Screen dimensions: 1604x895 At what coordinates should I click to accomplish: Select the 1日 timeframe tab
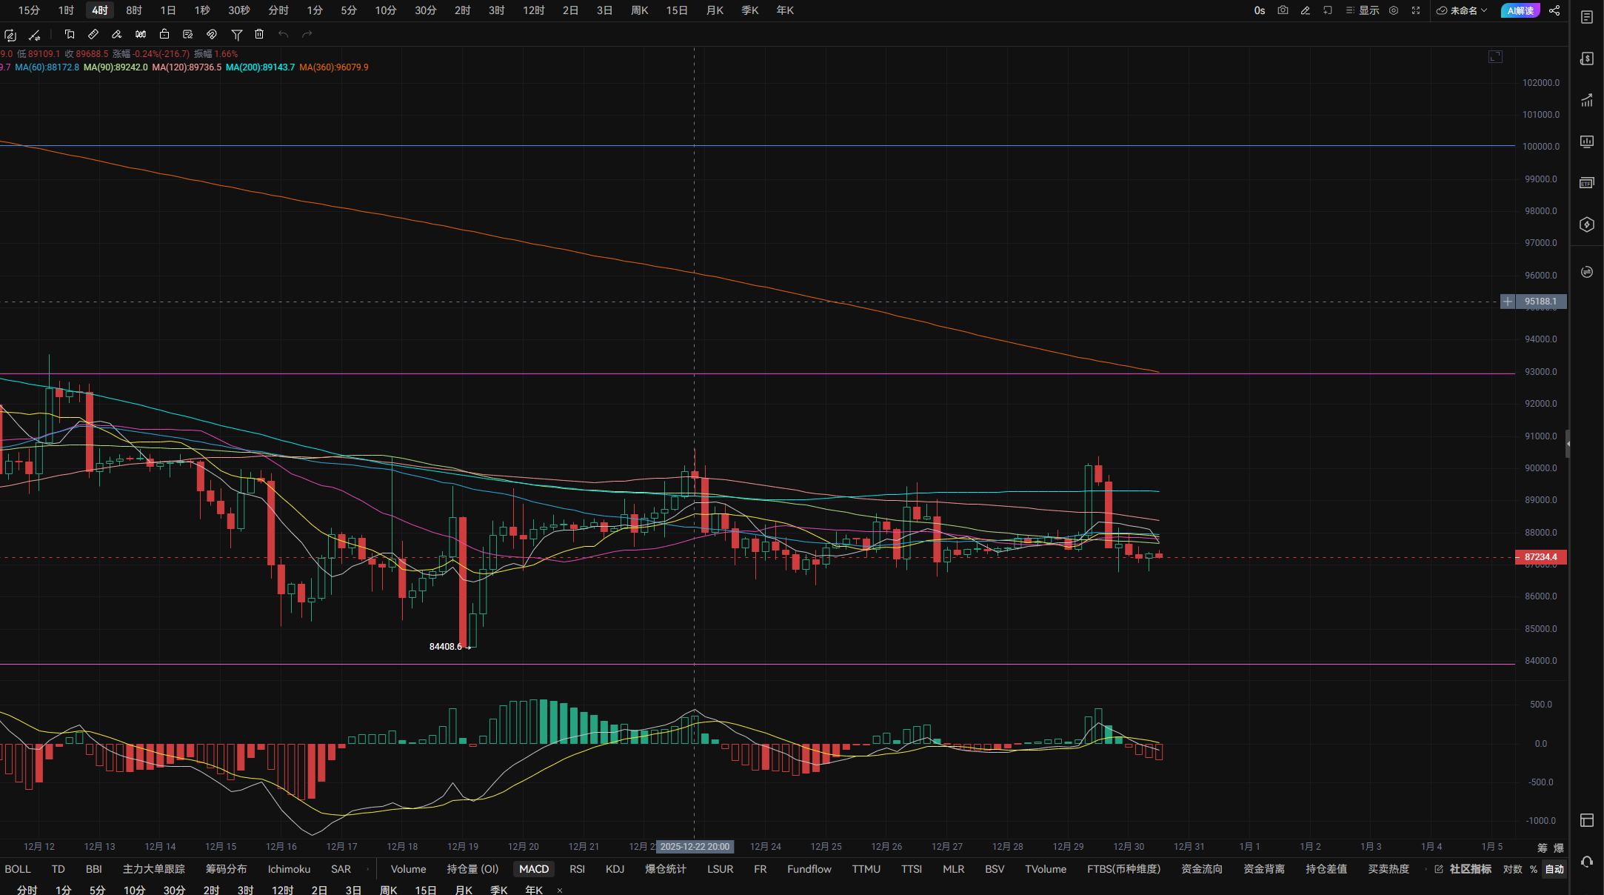[x=168, y=10]
